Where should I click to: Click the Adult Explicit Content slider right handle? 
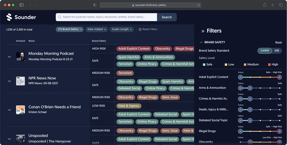(x=279, y=77)
